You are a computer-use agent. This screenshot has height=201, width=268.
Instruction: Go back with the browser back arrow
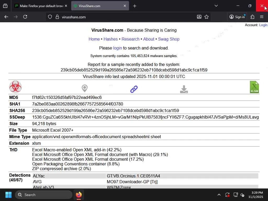tap(6, 17)
